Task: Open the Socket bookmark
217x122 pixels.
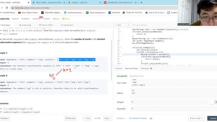Action: click(x=172, y=13)
